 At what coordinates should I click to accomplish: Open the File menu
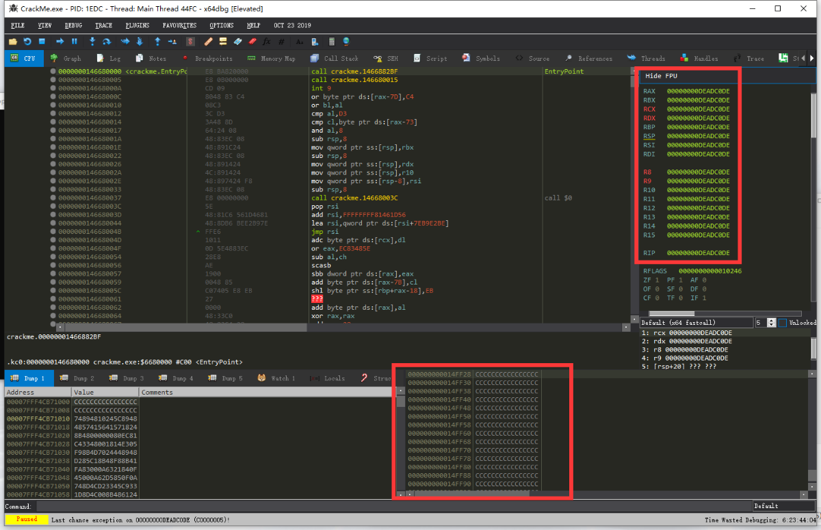pyautogui.click(x=18, y=25)
